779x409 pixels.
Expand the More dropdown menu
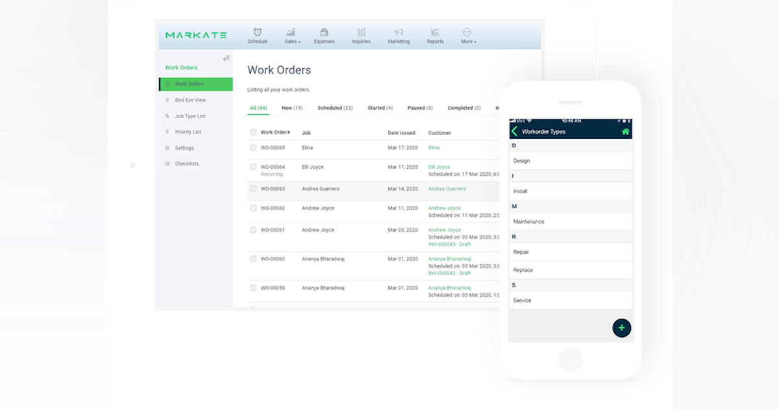468,36
